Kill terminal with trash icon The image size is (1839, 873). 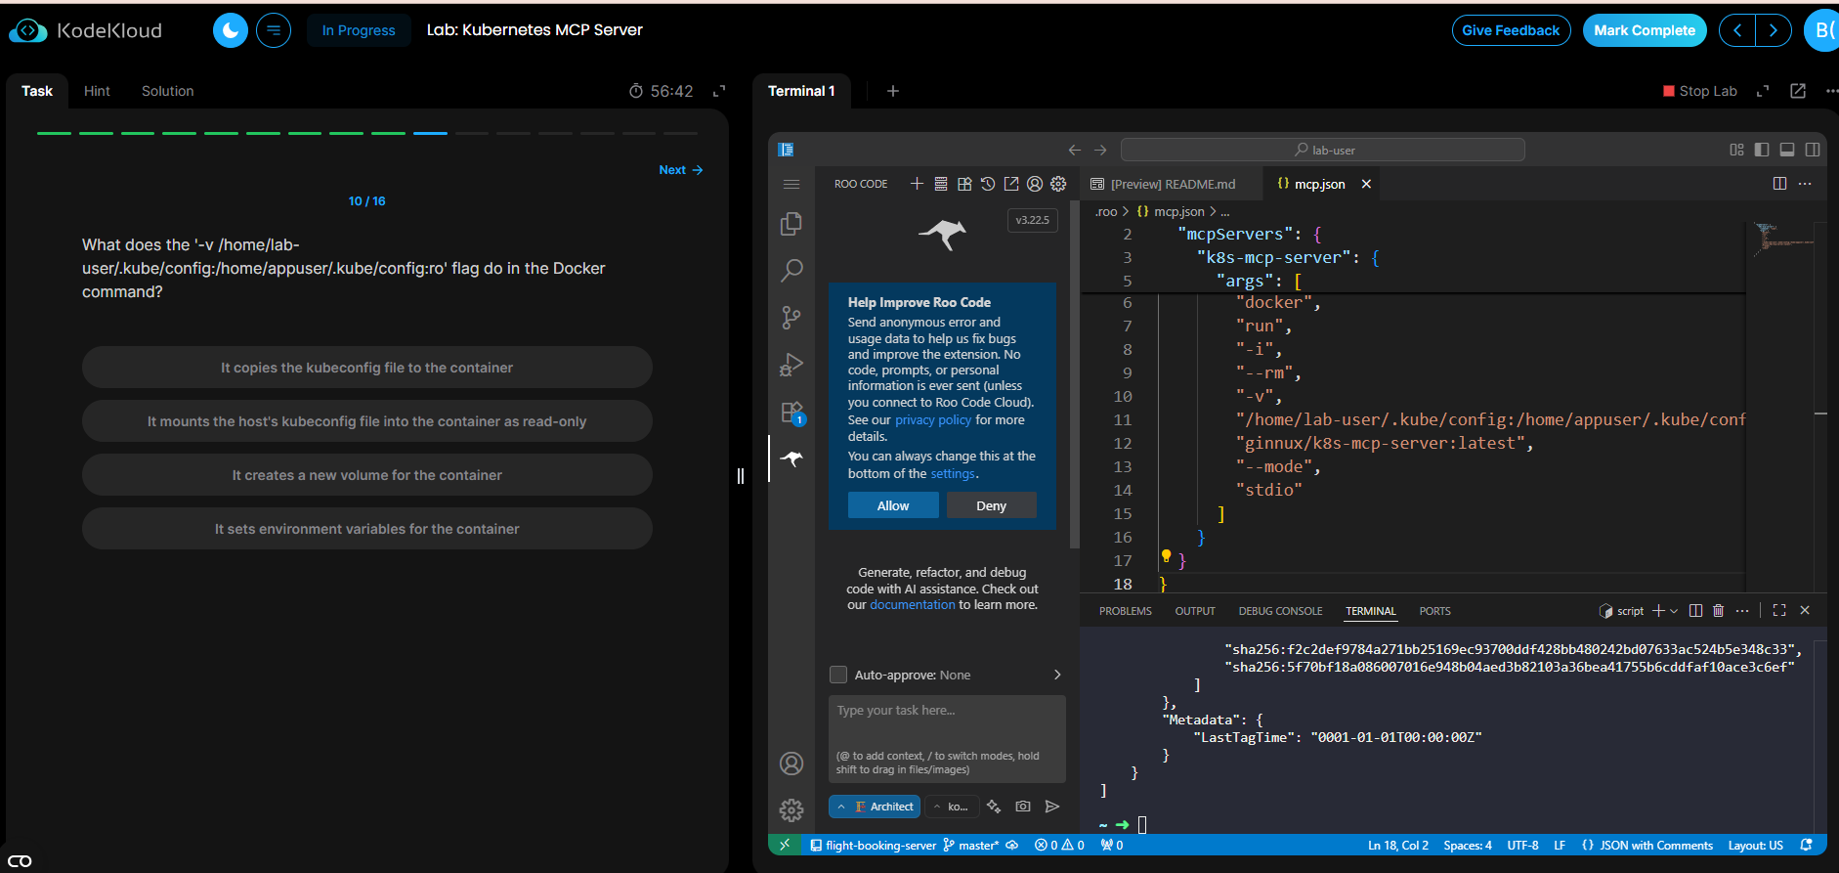(1719, 610)
